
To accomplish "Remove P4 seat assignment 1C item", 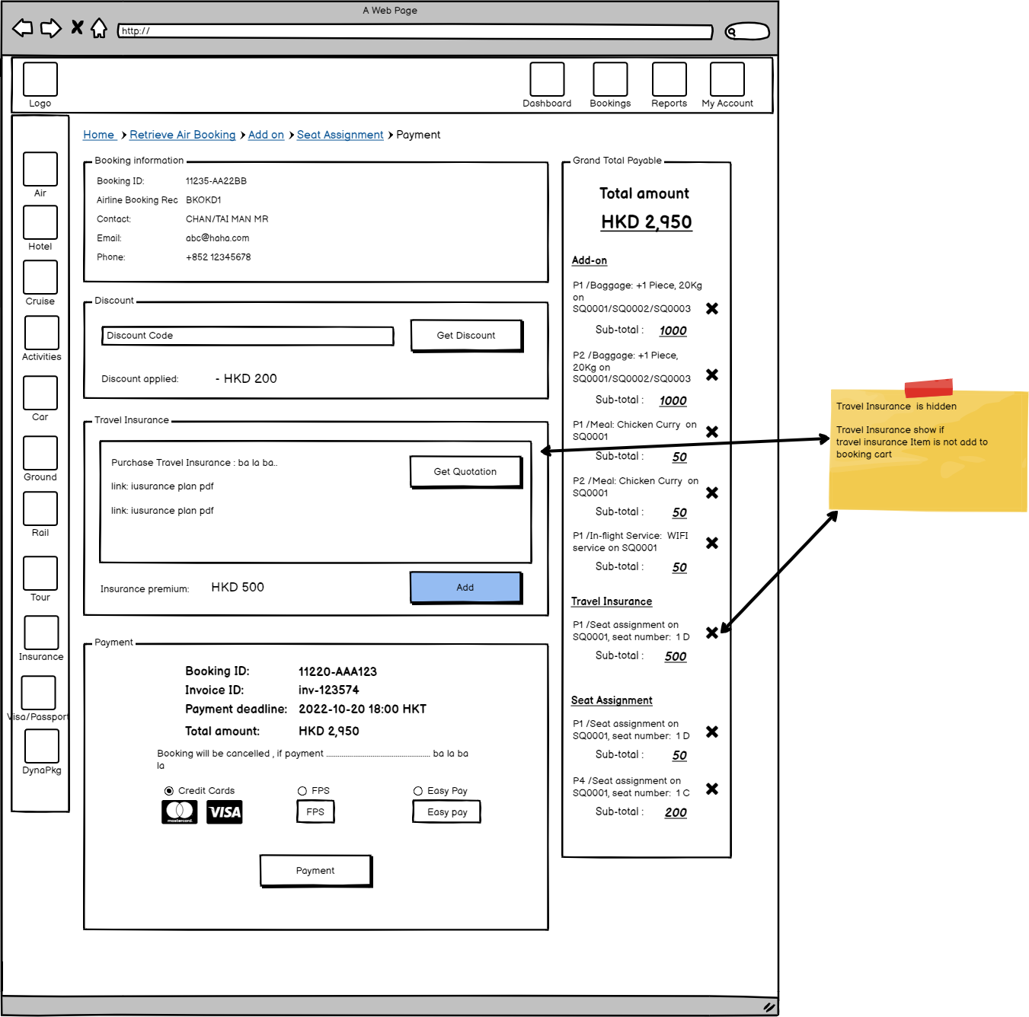I will point(712,789).
